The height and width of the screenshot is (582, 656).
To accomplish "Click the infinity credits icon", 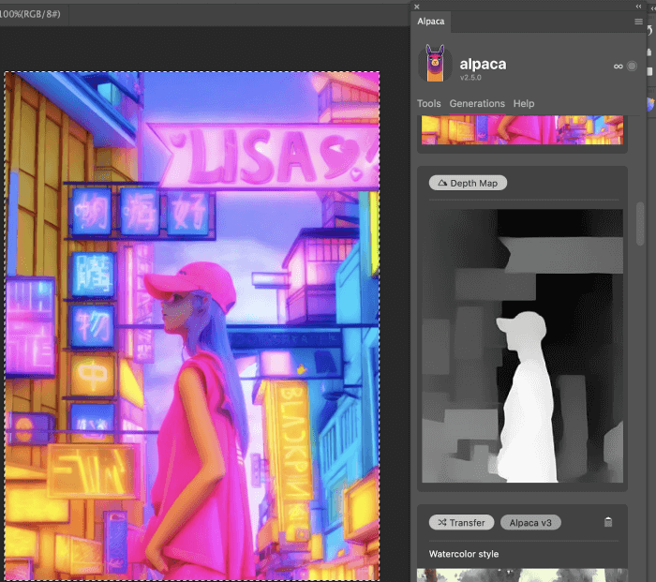I will pyautogui.click(x=618, y=67).
